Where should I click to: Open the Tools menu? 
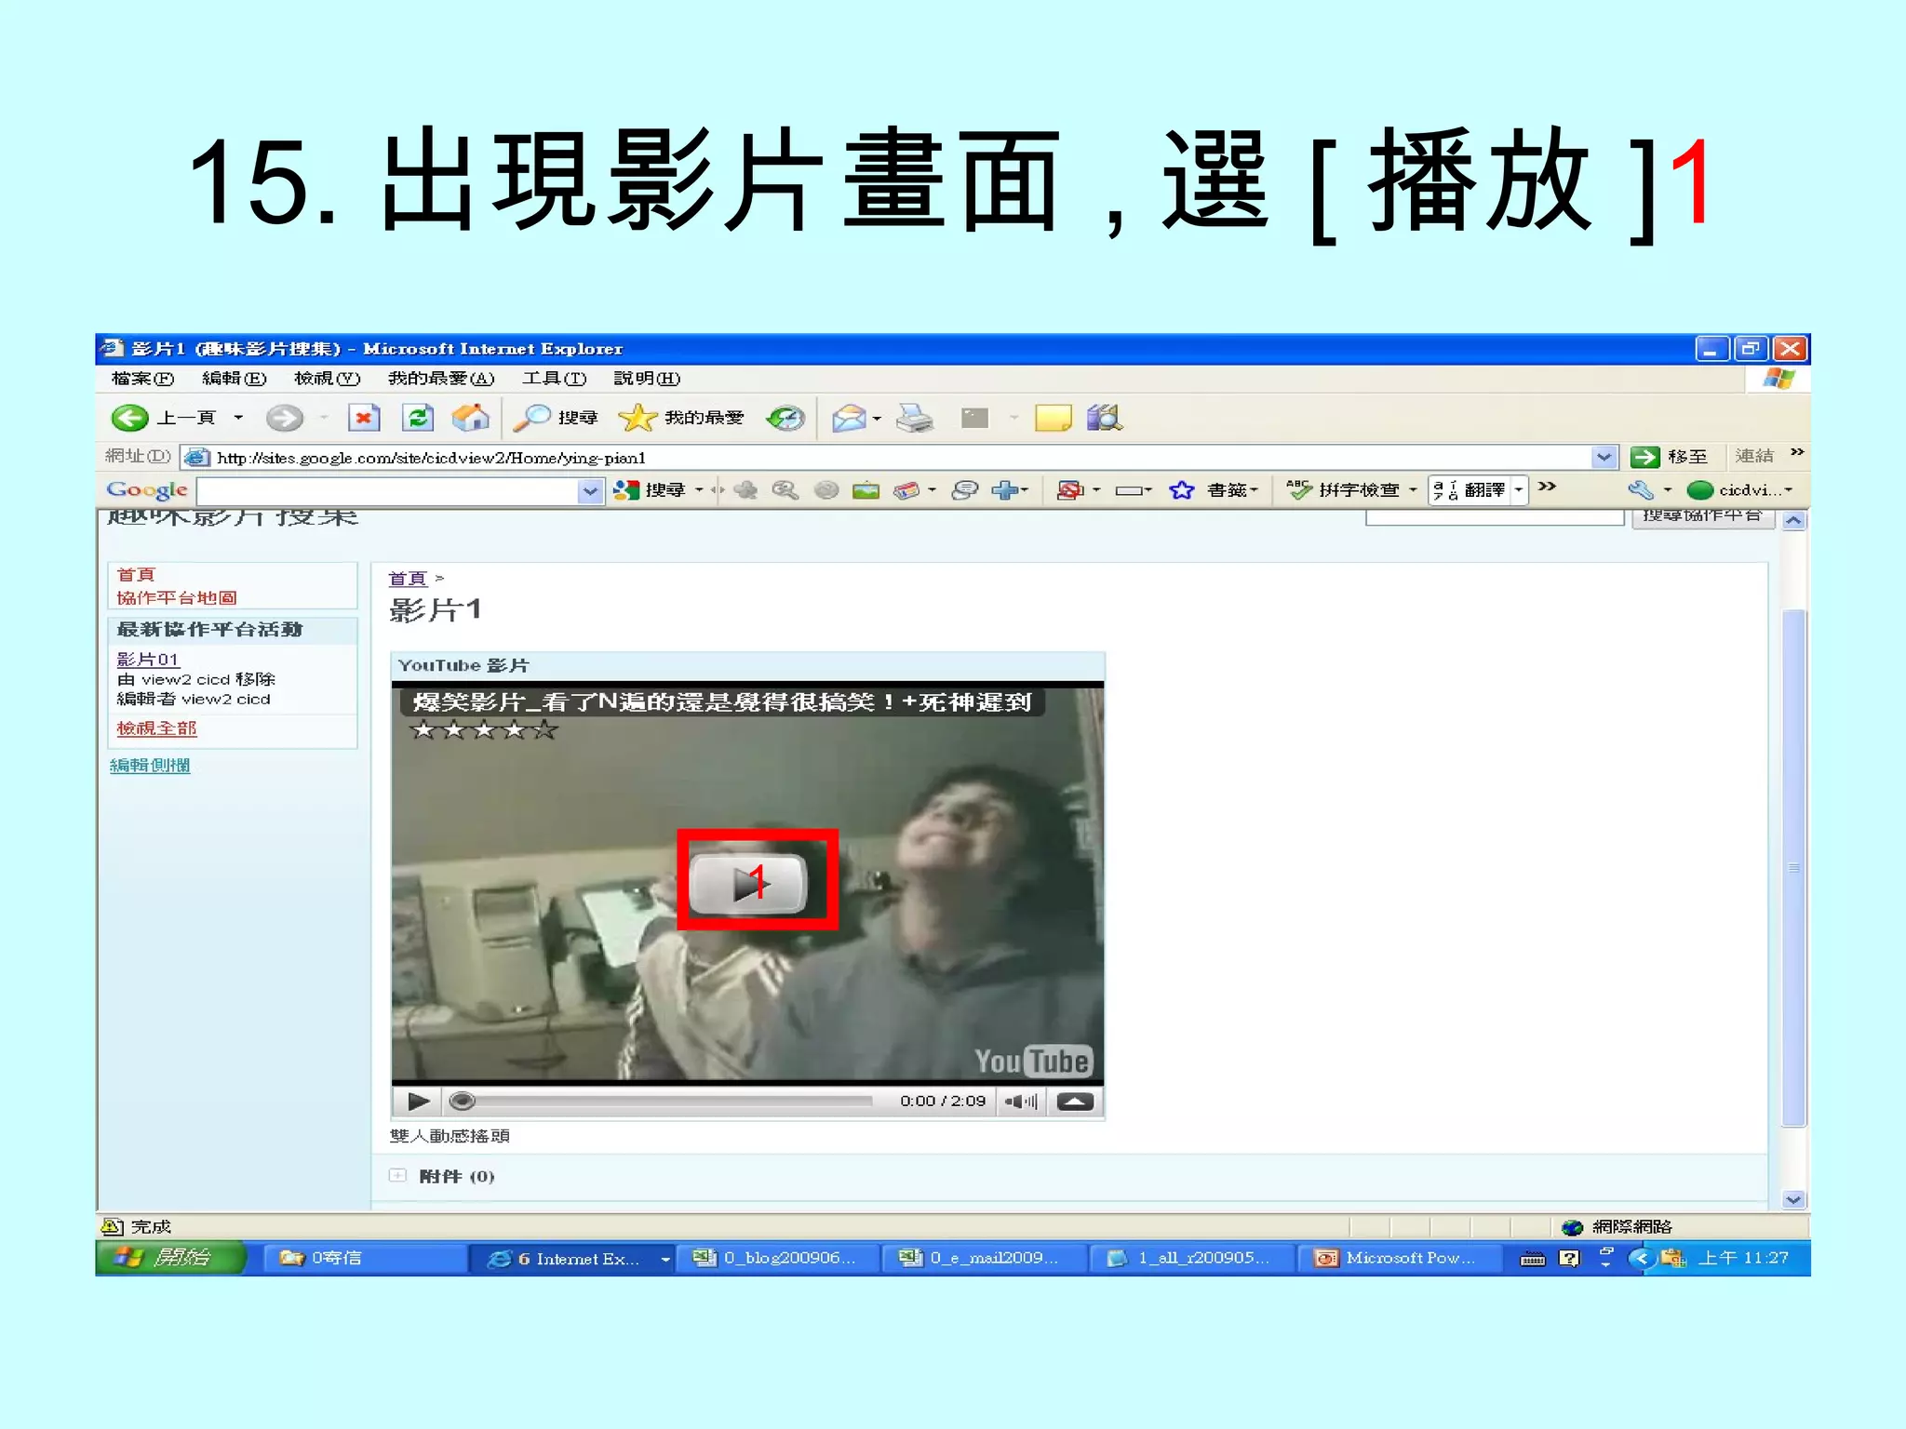[x=554, y=379]
